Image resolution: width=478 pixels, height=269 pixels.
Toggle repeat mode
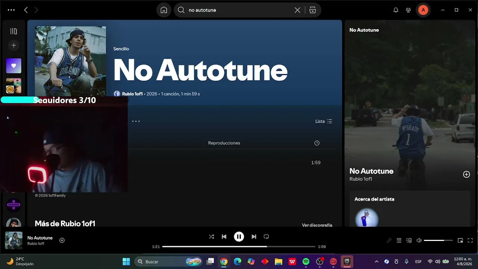click(x=266, y=236)
